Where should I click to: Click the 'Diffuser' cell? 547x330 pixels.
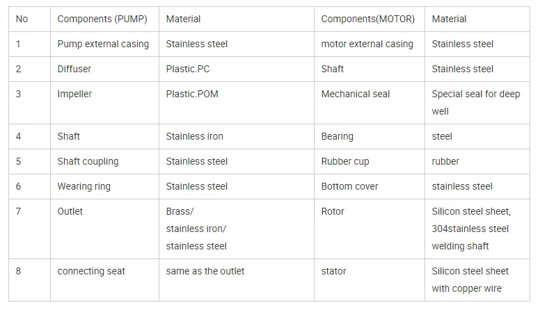coord(104,69)
